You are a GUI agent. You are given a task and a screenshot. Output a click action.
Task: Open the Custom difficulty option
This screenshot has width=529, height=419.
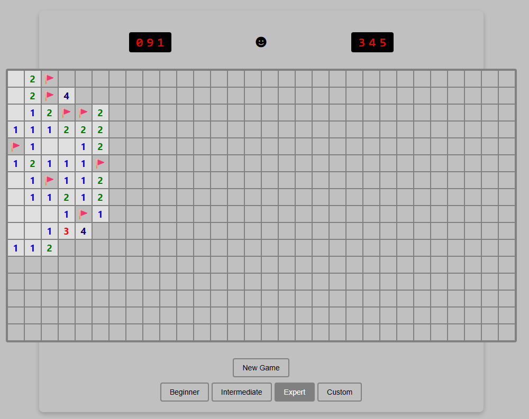(340, 392)
